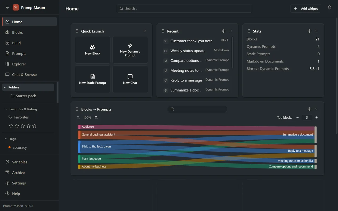
Task: Click the back arrow beside PromptMason logo
Action: tap(7, 8)
